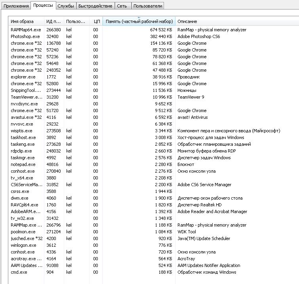The width and height of the screenshot is (299, 284).
Task: Select the CS6ServiceManager process row
Action: pyautogui.click(x=154, y=185)
